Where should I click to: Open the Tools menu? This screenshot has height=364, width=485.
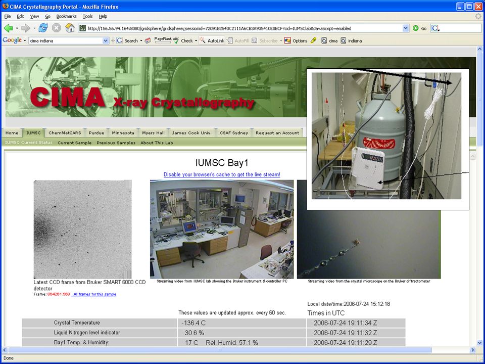point(87,16)
